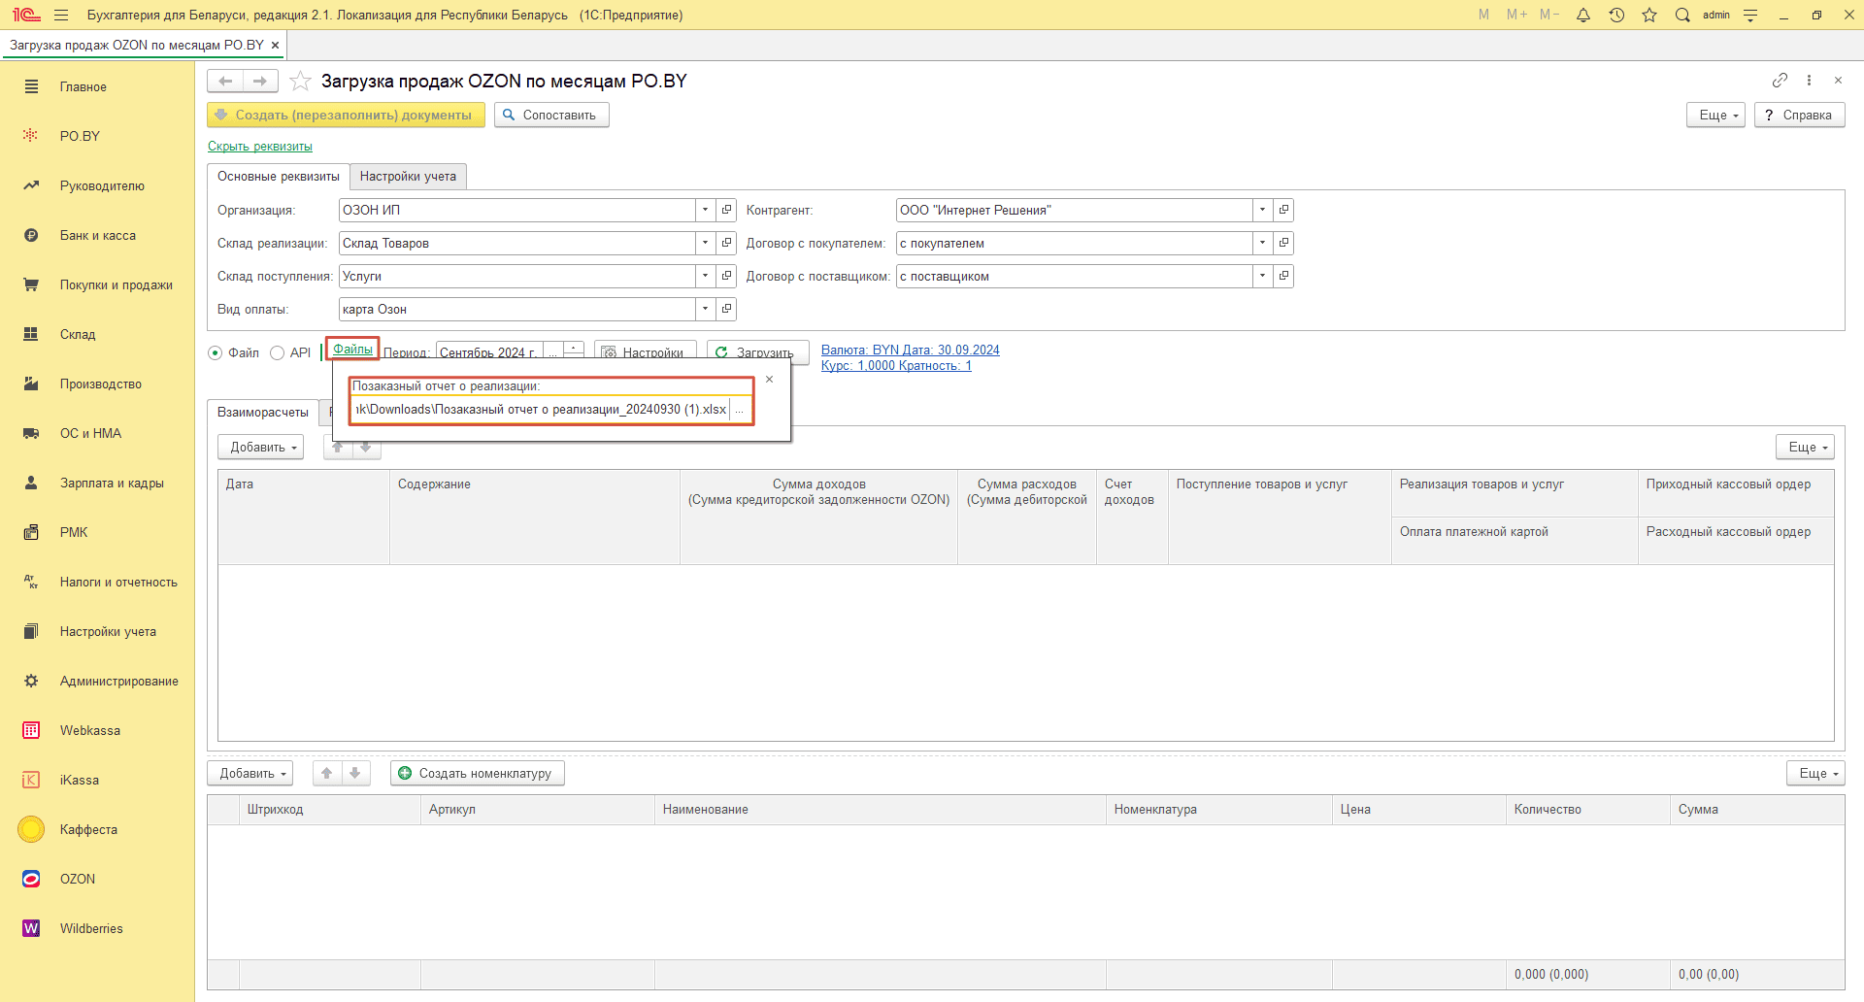The height and width of the screenshot is (1002, 1864).
Task: Close the Позаказный отчет file popup
Action: click(769, 380)
